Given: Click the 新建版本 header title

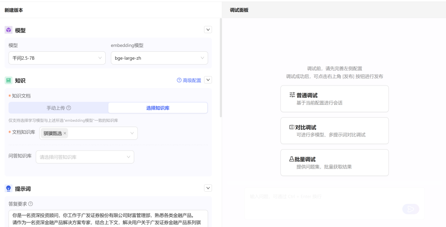Looking at the screenshot, I should pyautogui.click(x=14, y=10).
